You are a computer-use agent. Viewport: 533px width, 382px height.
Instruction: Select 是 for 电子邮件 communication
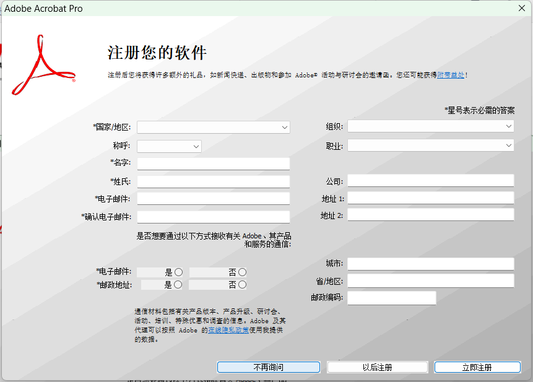click(178, 272)
